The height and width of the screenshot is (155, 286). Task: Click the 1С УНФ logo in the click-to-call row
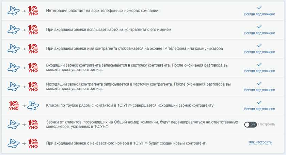13,105
